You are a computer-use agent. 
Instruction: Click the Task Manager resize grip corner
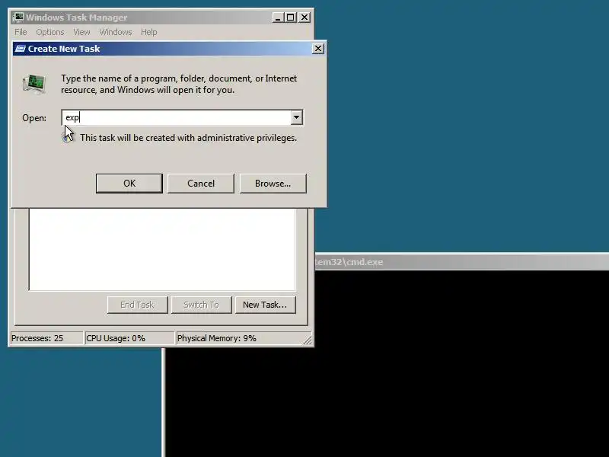click(x=308, y=340)
